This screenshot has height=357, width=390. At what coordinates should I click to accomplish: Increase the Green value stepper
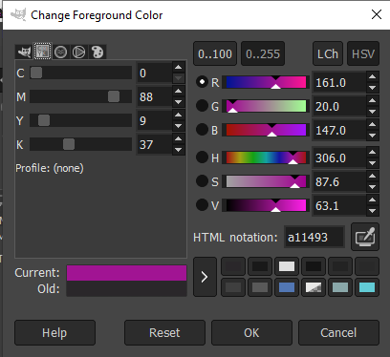point(373,100)
